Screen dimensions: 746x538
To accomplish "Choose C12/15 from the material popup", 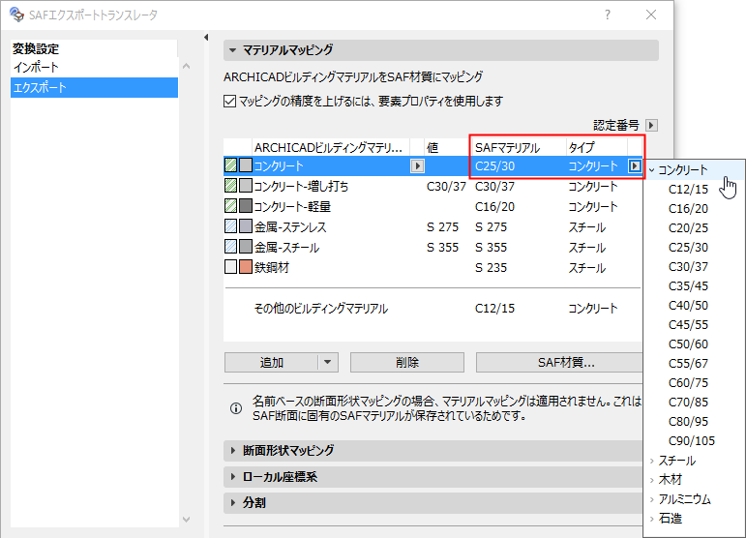I will 688,190.
